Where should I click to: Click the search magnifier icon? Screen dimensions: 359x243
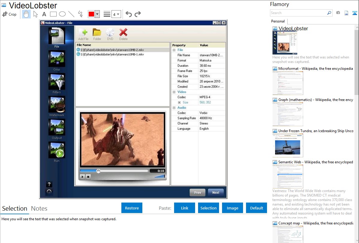pos(329,13)
